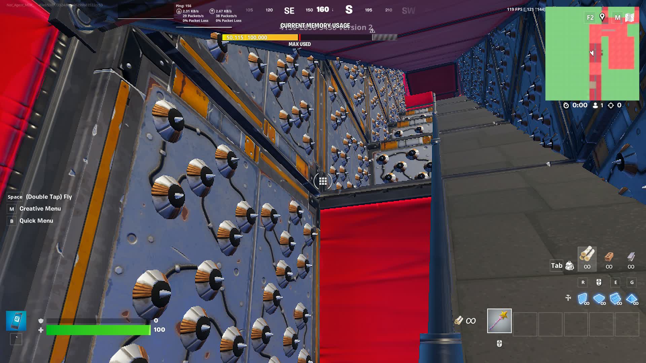Click the Creative Menu hint

[x=40, y=209]
